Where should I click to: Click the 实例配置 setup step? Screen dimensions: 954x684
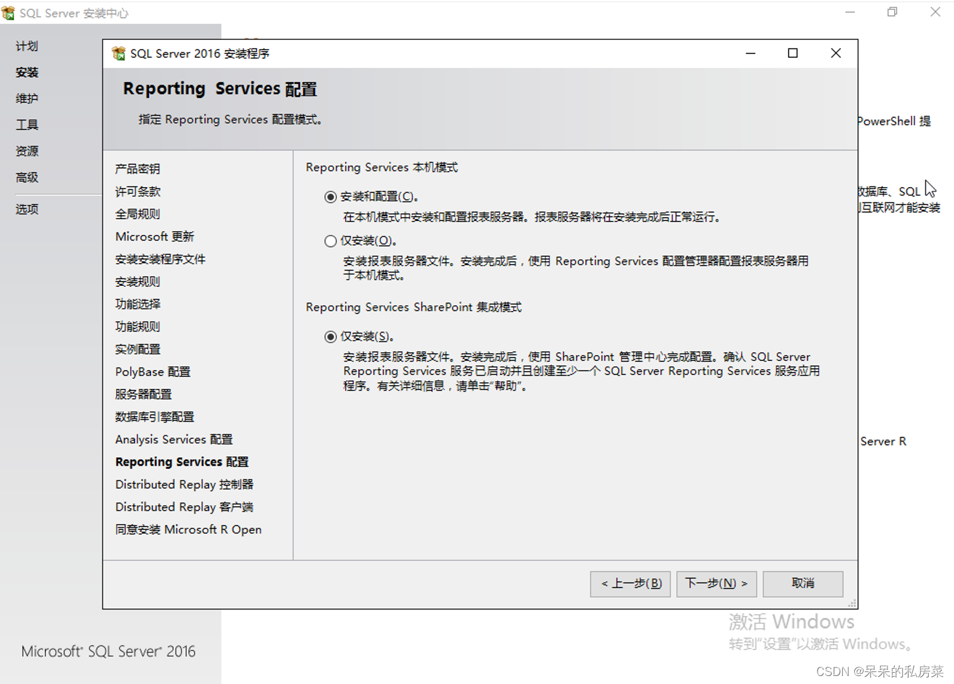pos(138,349)
